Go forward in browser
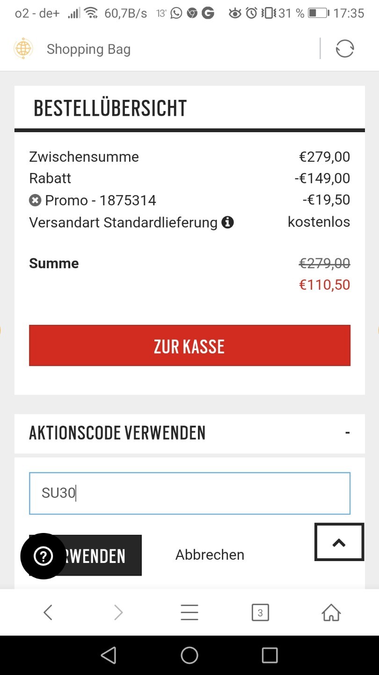 click(x=118, y=612)
